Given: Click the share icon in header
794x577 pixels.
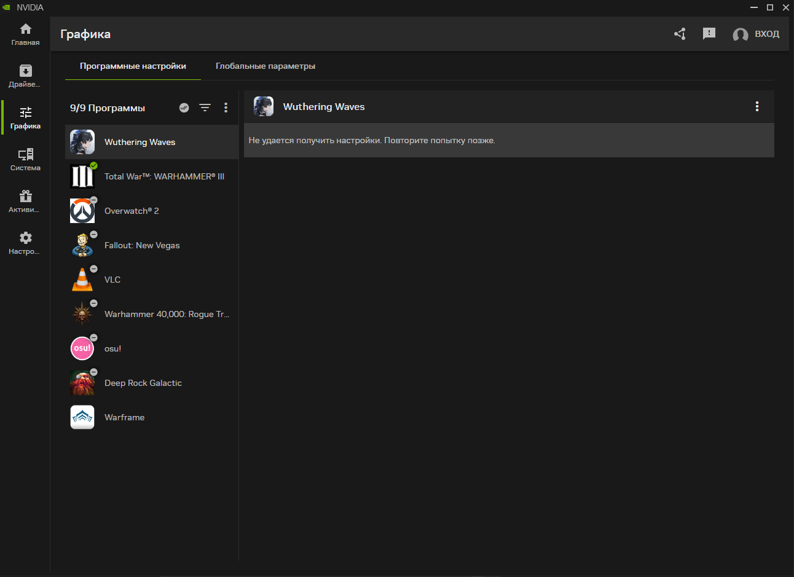Looking at the screenshot, I should pyautogui.click(x=680, y=34).
